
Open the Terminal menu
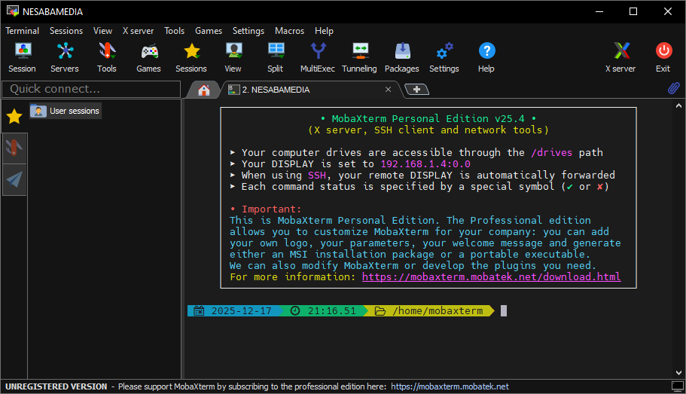[x=23, y=31]
